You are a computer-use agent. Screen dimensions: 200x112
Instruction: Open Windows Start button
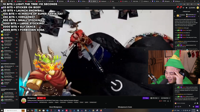coord(2,110)
